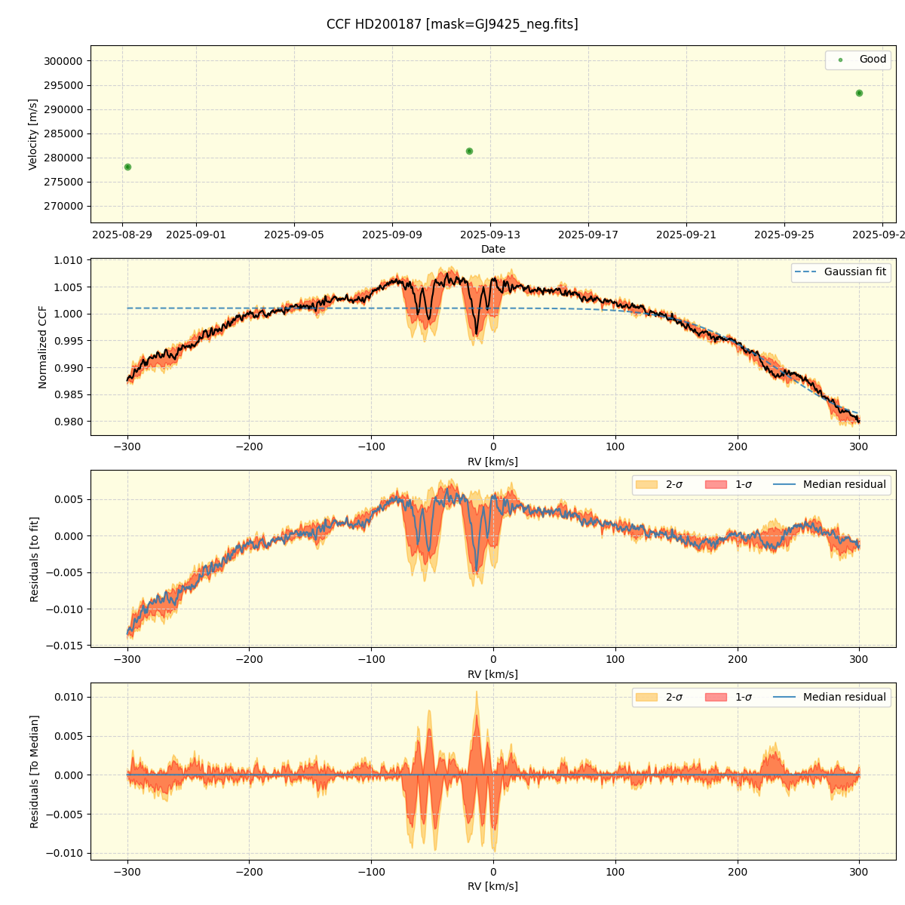The image size is (905, 905).
Task: Click the 2-σ swatch in 'Residuals [To Median]' legend
Action: coord(646,698)
